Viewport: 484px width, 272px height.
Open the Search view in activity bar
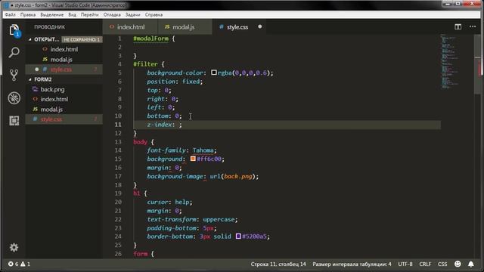[x=14, y=52]
